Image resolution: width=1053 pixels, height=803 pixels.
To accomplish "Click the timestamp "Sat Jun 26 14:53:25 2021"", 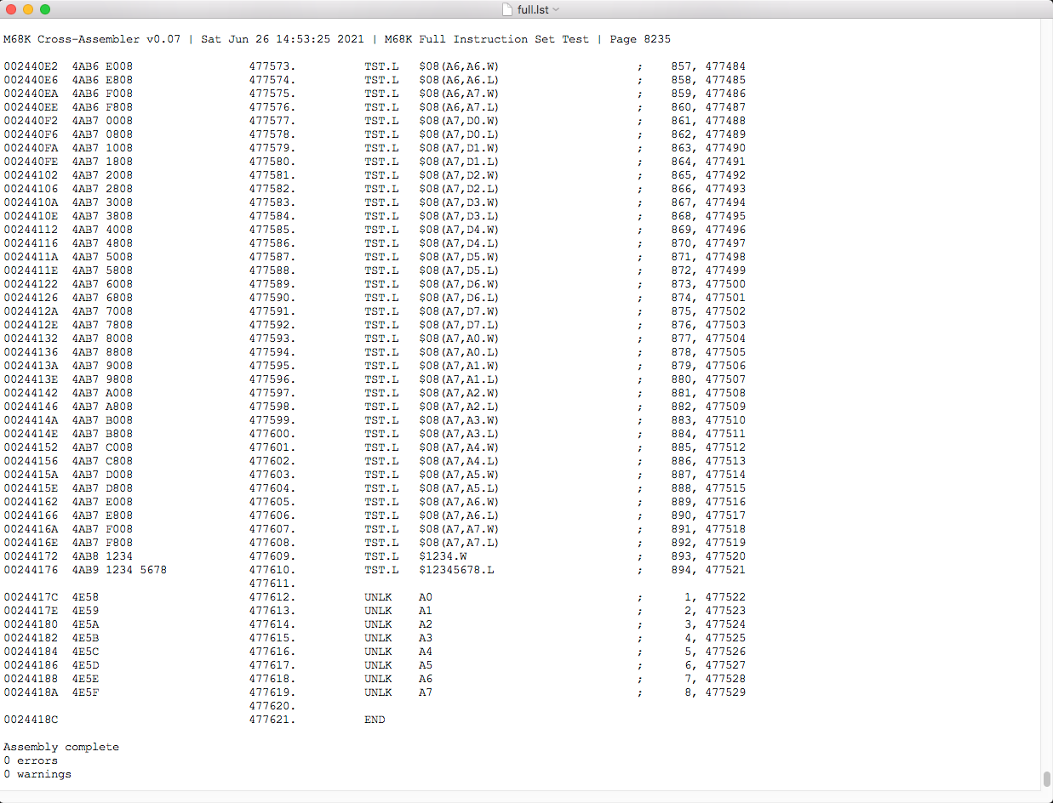I will pyautogui.click(x=283, y=39).
